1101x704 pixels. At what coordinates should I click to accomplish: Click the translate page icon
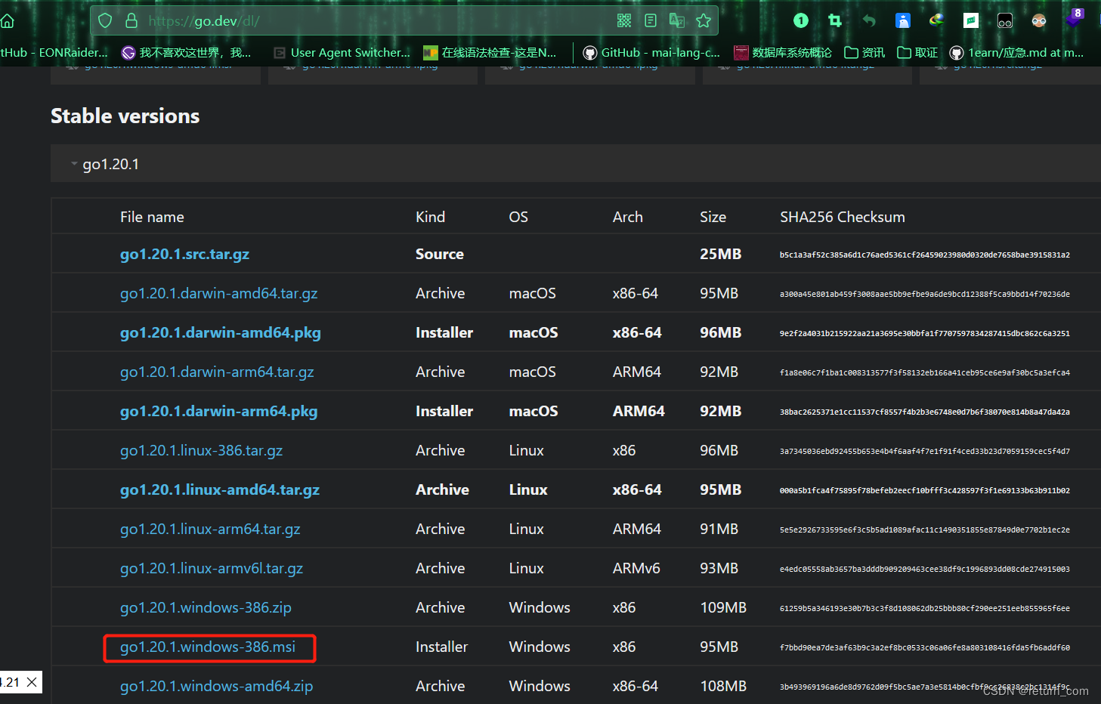(677, 20)
